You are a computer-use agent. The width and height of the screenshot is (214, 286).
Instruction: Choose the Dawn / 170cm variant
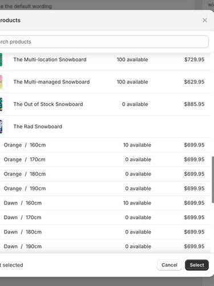pyautogui.click(x=105, y=217)
